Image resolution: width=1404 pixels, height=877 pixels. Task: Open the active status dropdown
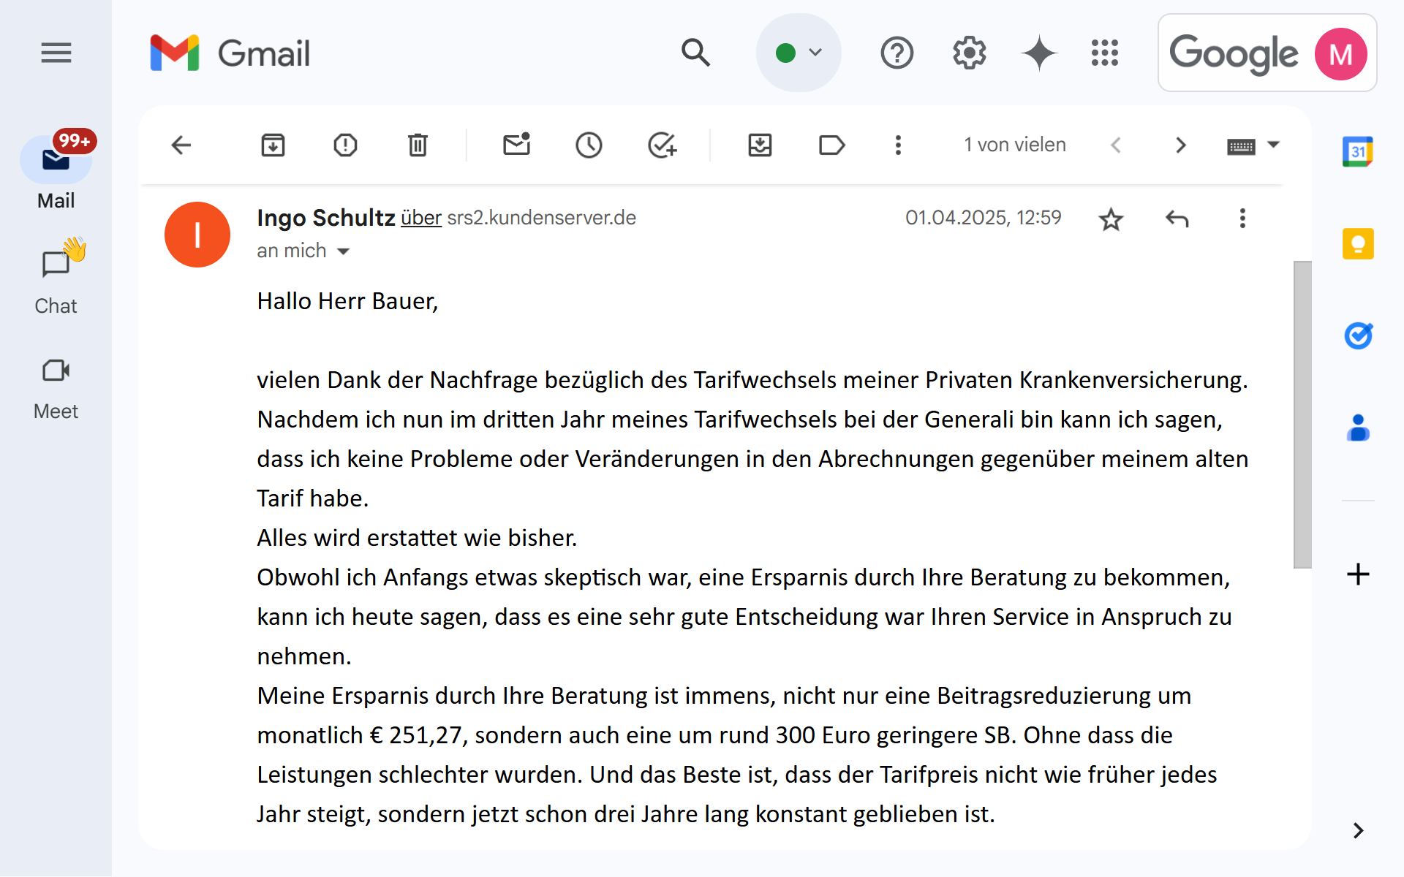click(x=799, y=53)
